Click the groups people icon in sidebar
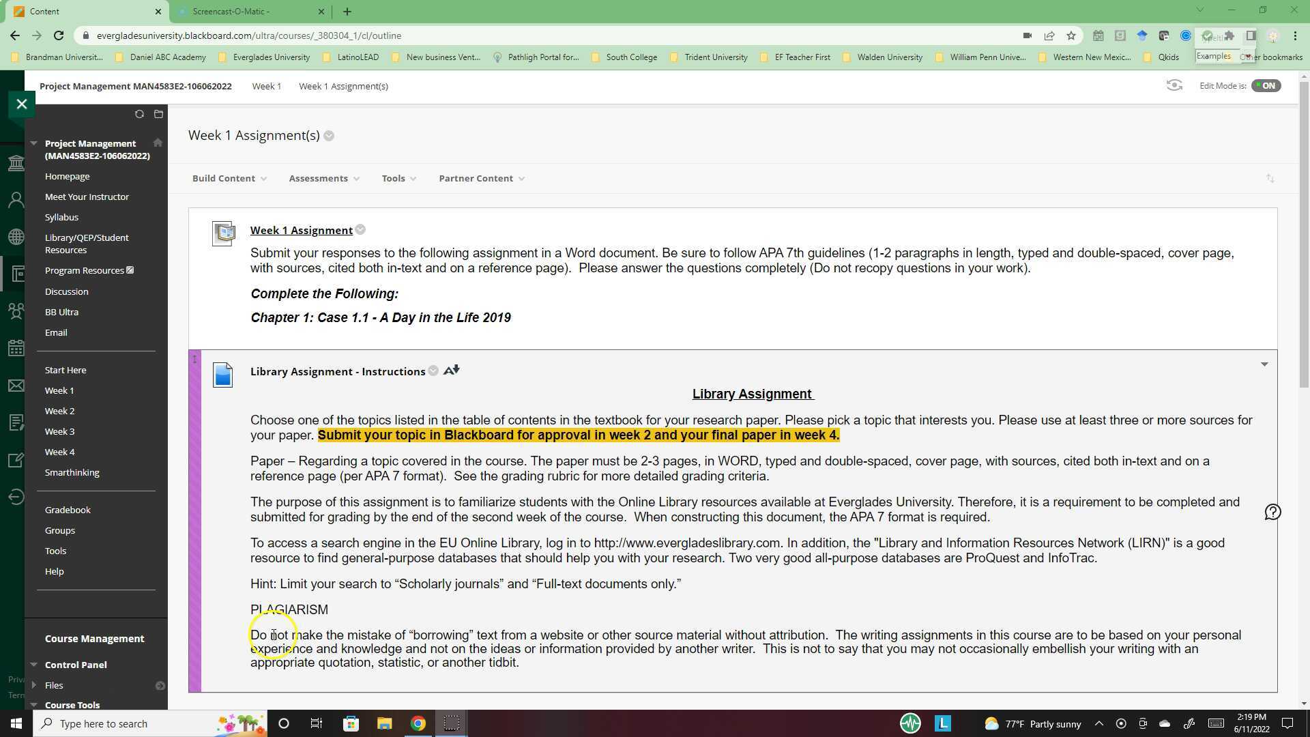The image size is (1310, 737). [x=16, y=310]
